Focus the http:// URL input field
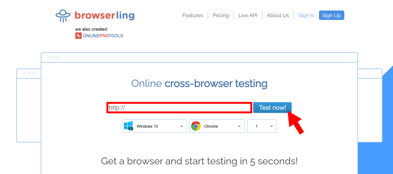This screenshot has width=393, height=174. click(x=179, y=108)
